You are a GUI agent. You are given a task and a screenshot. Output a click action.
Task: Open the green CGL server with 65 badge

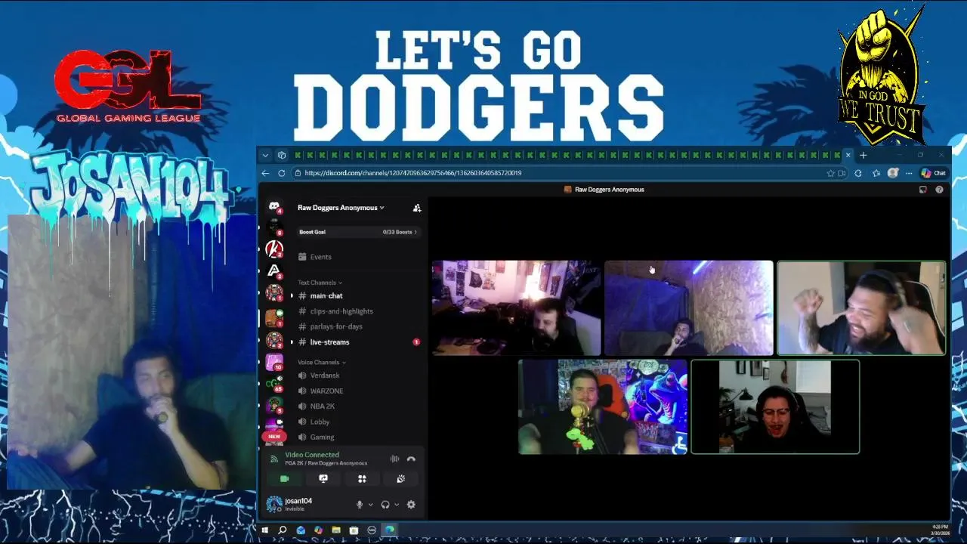(274, 384)
